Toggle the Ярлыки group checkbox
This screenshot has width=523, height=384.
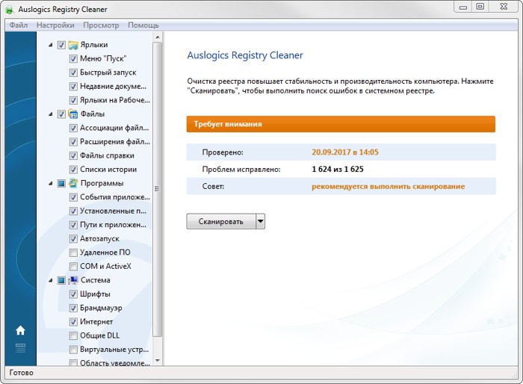[x=61, y=45]
